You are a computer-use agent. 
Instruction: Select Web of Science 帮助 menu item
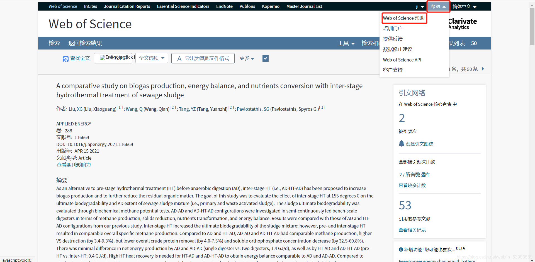[404, 18]
